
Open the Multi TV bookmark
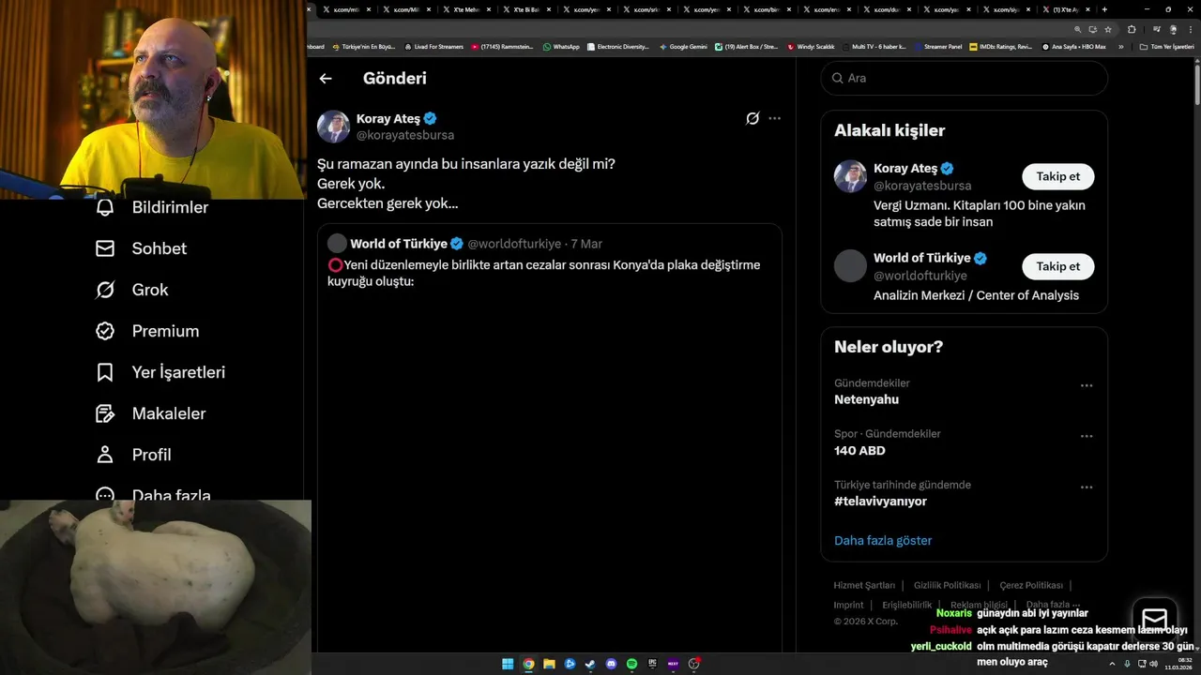pos(874,46)
